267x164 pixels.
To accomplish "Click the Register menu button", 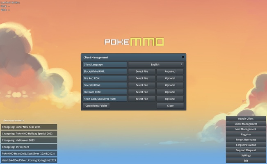I will (x=246, y=134).
